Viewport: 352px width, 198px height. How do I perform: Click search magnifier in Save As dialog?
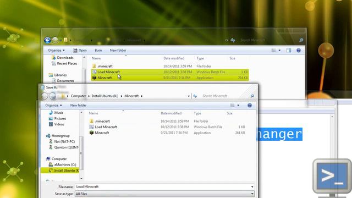point(252,96)
